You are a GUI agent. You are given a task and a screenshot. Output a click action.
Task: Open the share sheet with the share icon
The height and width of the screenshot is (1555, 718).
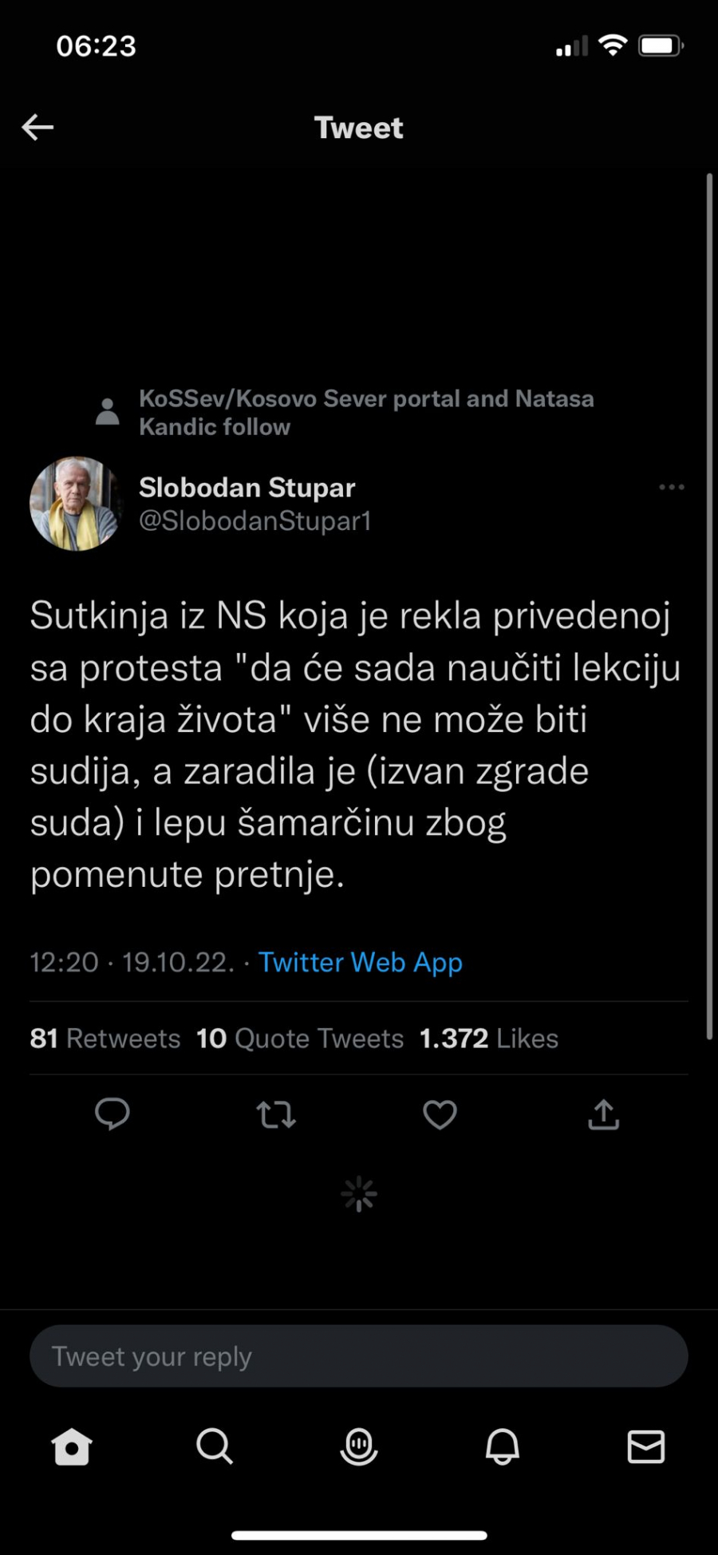603,1115
